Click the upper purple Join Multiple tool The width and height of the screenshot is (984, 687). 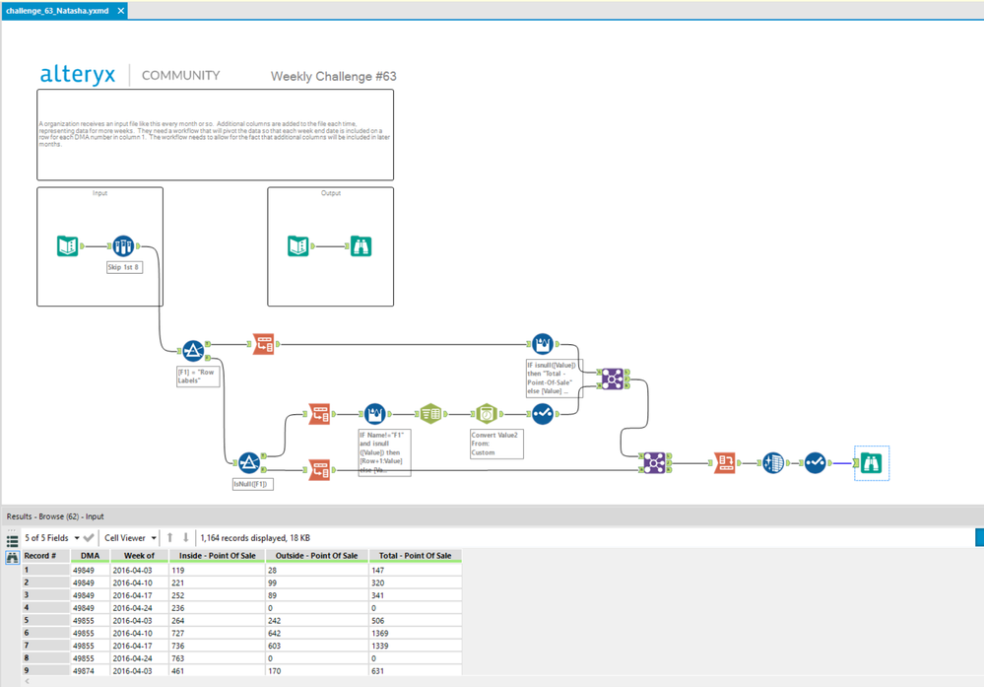tap(612, 378)
